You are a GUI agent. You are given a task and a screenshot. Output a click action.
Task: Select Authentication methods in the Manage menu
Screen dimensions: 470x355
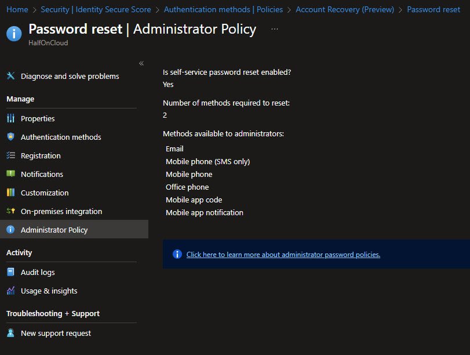(x=61, y=137)
